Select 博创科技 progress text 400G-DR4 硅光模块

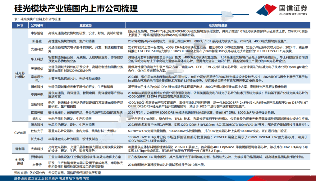pos(207,87)
